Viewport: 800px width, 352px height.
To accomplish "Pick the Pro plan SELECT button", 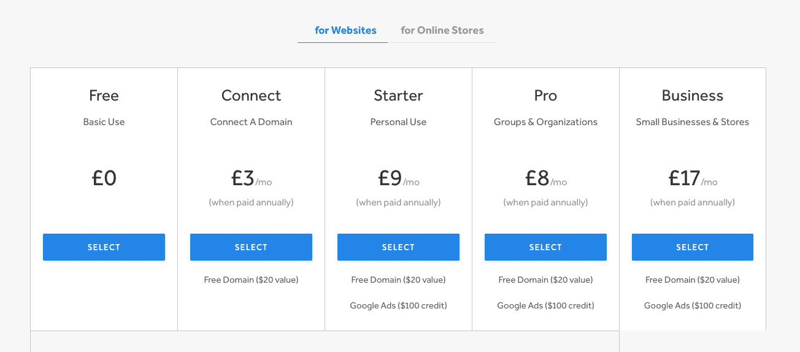I will click(545, 247).
